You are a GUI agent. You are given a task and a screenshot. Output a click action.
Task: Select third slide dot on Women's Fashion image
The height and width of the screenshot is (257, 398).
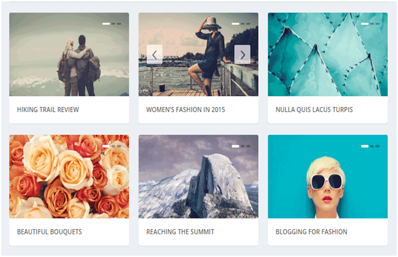coord(248,23)
